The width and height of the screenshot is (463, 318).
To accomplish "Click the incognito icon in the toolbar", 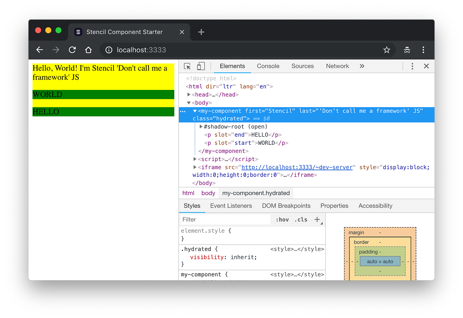I will 407,50.
